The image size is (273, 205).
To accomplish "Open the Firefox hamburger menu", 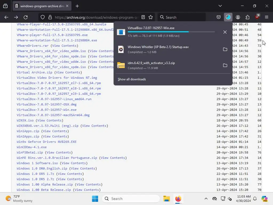I will [x=267, y=17].
